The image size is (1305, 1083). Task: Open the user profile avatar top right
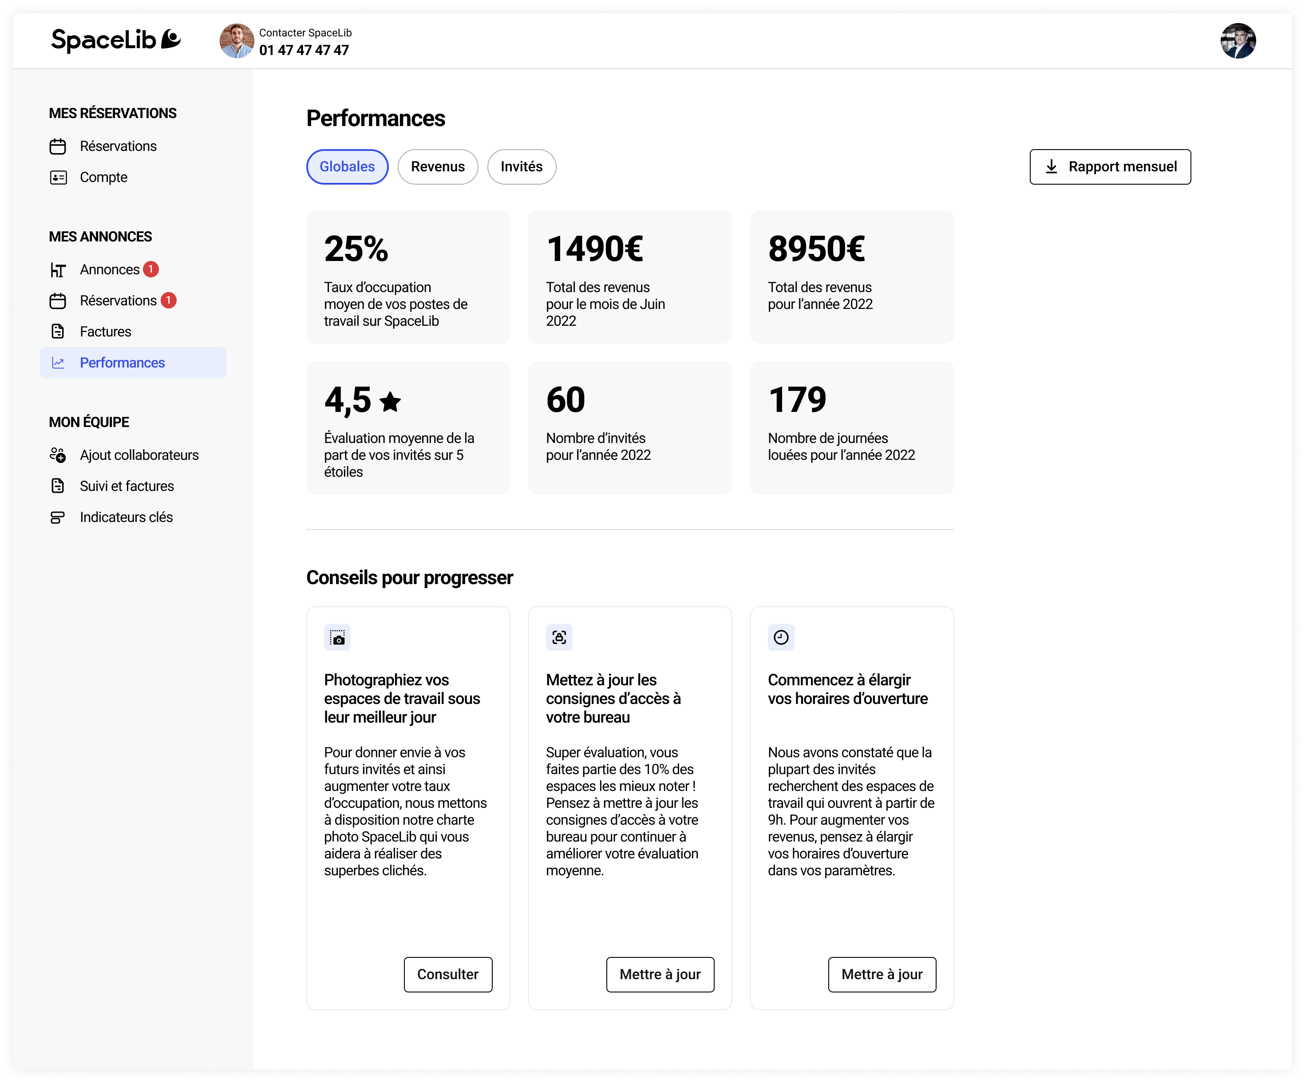[x=1237, y=41]
